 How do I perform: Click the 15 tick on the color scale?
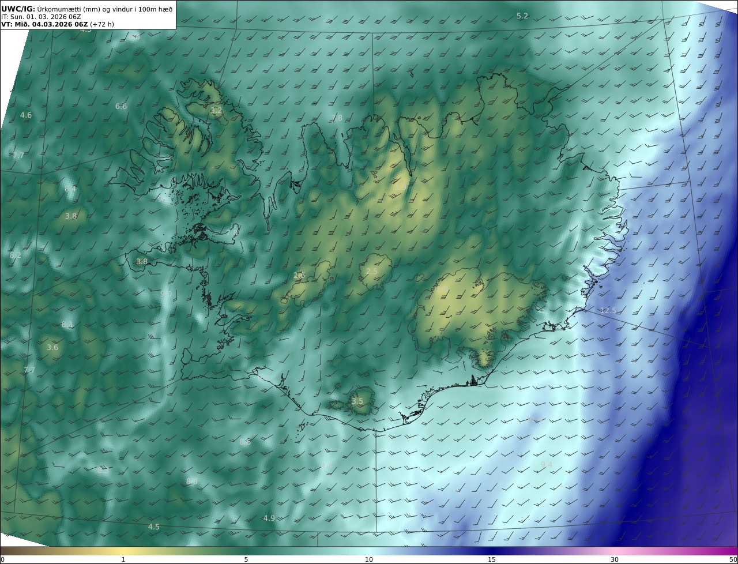492,559
